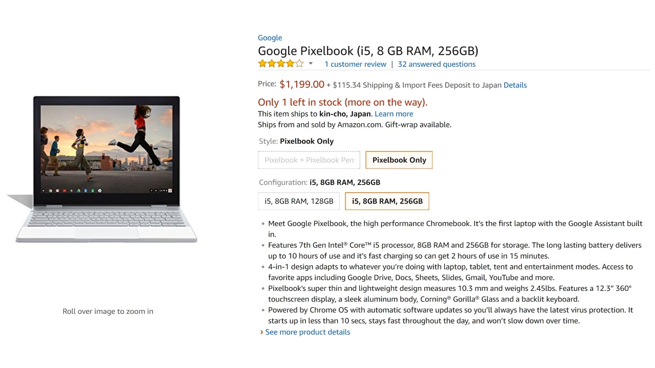View the "32 answered questions" link
This screenshot has width=655, height=368.
(436, 64)
